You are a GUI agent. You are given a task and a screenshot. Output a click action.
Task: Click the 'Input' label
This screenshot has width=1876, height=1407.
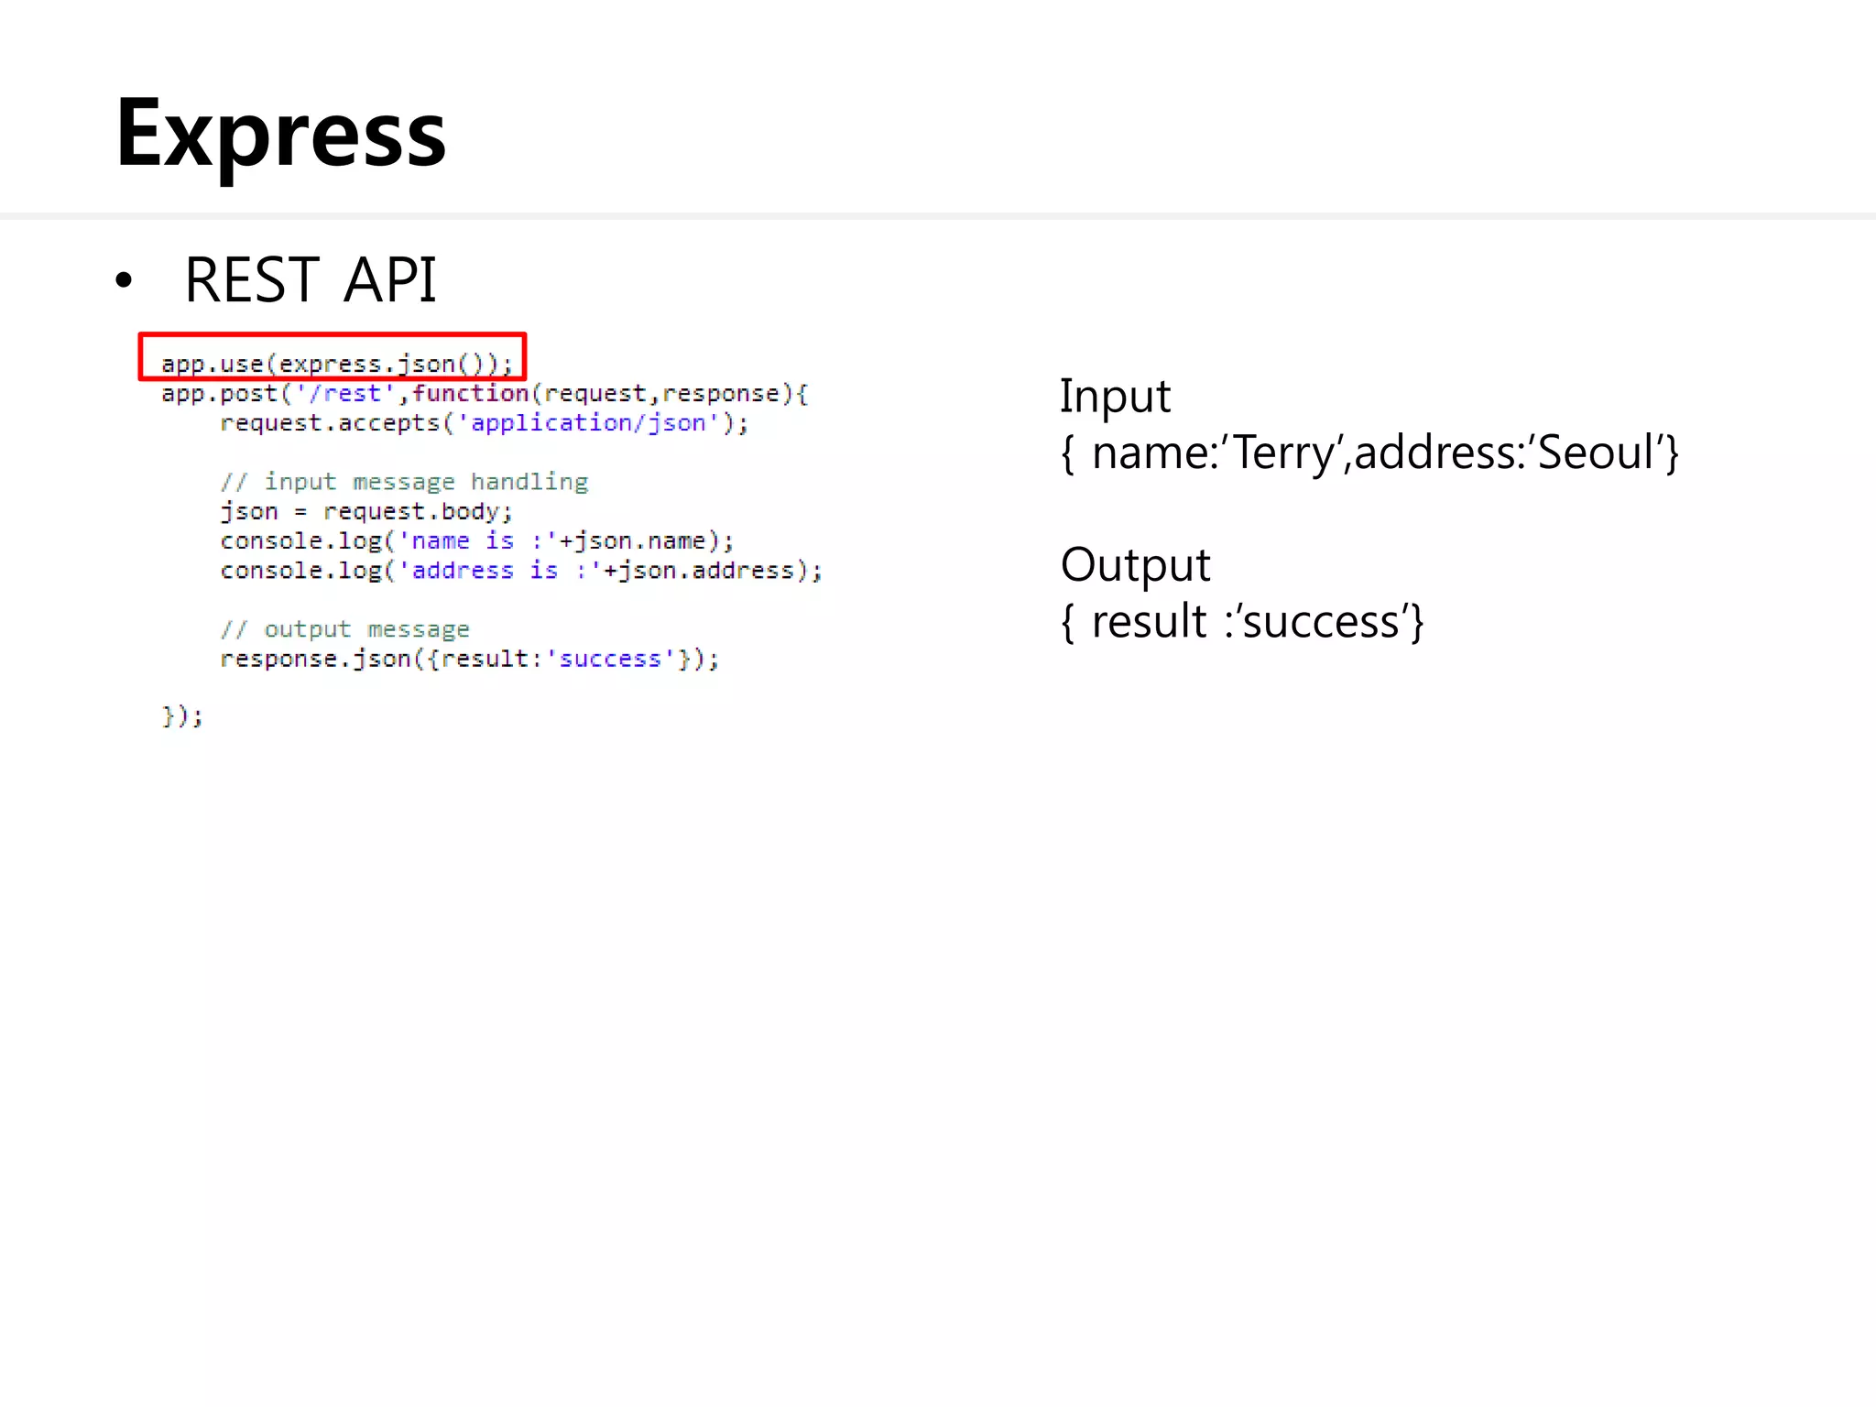[x=1115, y=397]
